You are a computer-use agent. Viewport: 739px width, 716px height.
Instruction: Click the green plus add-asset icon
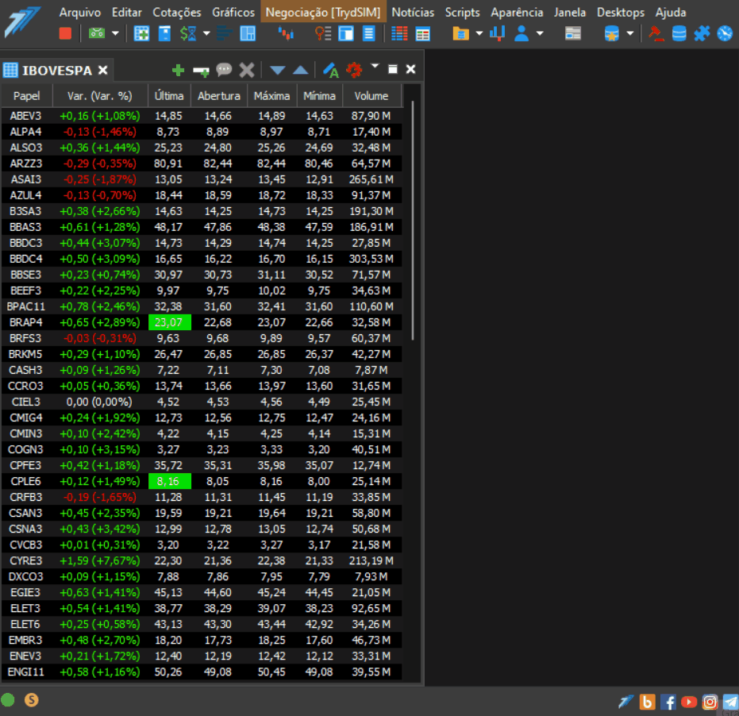pyautogui.click(x=178, y=70)
